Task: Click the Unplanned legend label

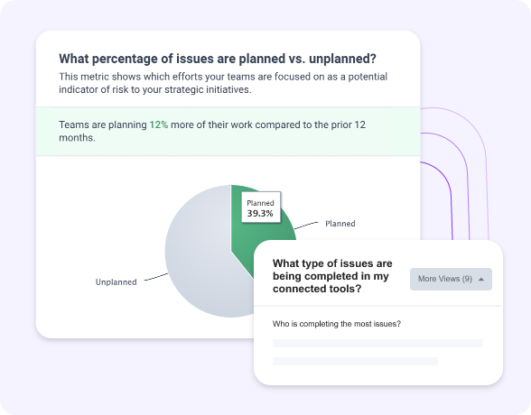Action: [x=116, y=282]
